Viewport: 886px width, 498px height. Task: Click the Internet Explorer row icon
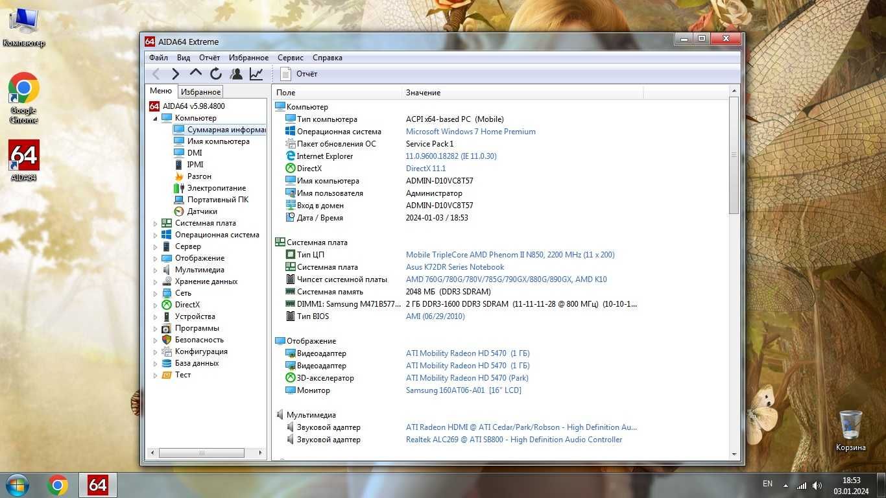coord(291,156)
